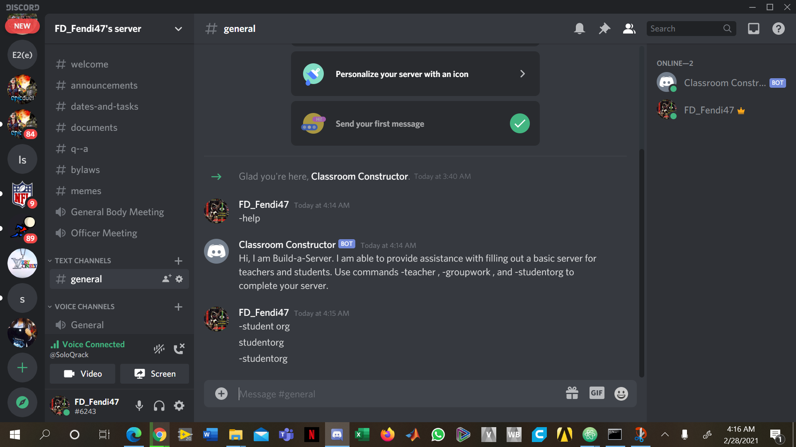This screenshot has width=796, height=447.
Task: Collapse the TEXT CHANNELS category
Action: (x=83, y=261)
